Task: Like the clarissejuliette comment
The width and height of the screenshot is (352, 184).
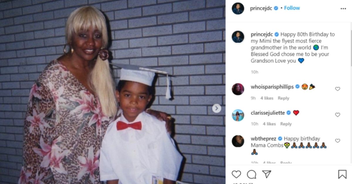Action: pos(338,115)
